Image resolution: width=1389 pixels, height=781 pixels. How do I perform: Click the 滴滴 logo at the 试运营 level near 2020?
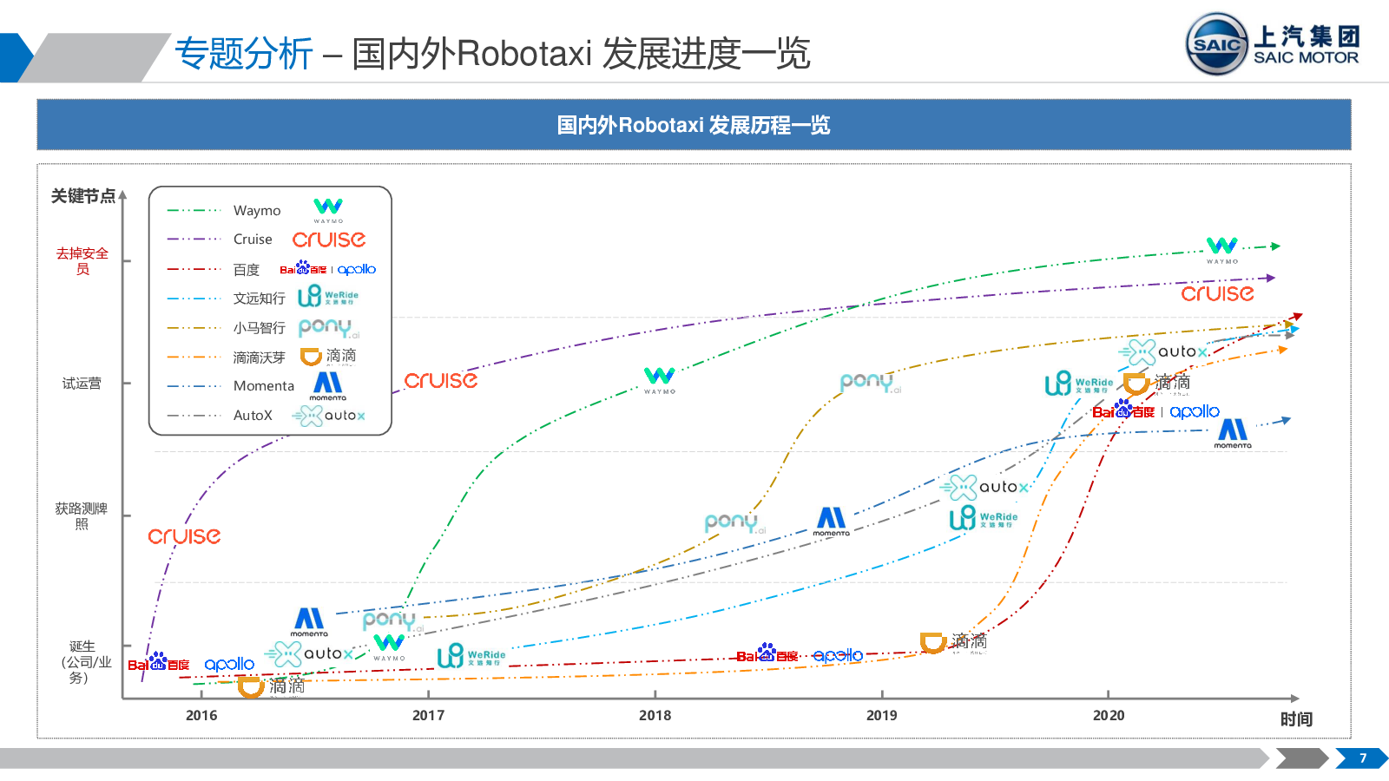(x=1157, y=383)
